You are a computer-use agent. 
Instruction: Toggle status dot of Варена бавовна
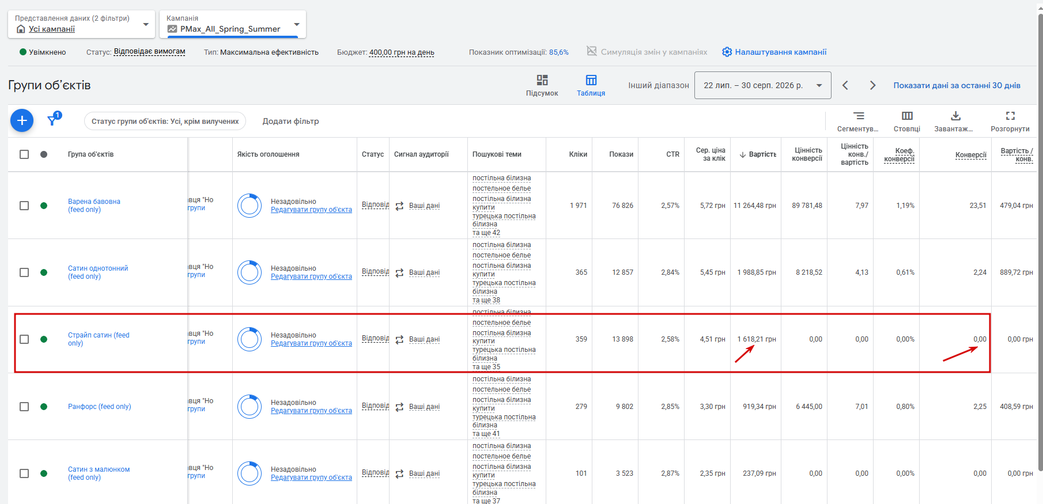[44, 206]
